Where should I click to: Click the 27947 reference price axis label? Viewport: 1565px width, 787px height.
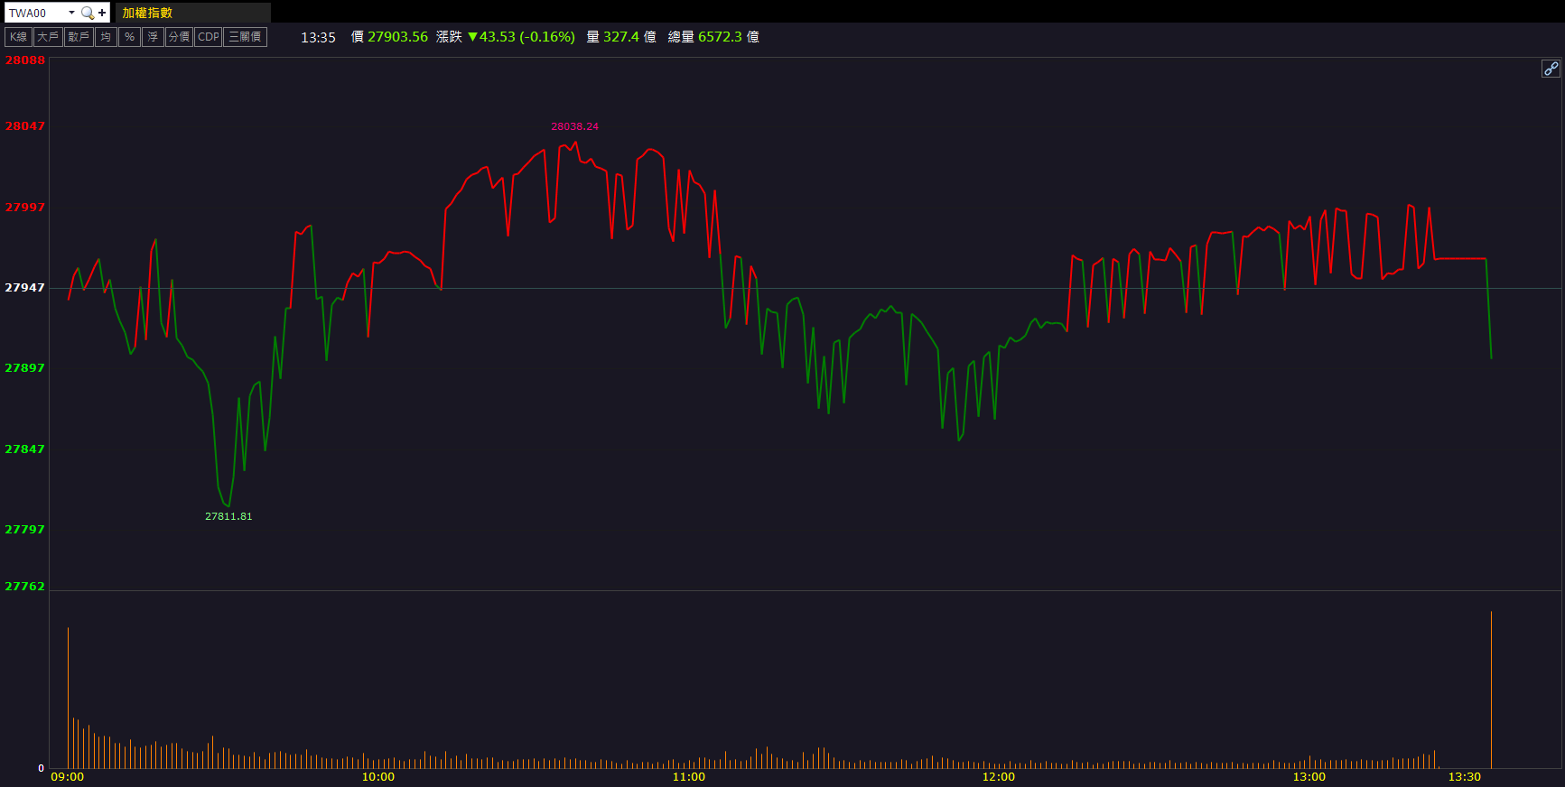24,287
